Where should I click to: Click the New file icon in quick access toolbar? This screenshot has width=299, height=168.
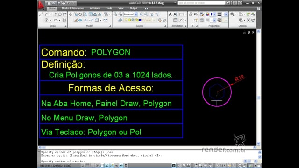pyautogui.click(x=49, y=3)
